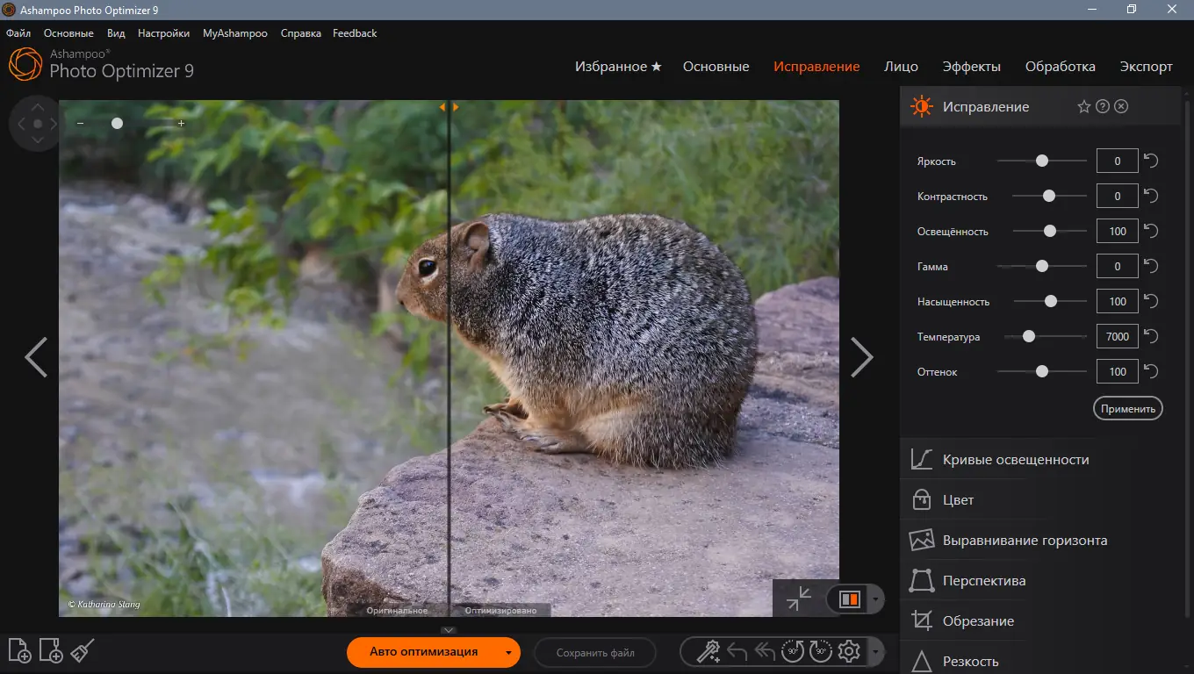Screen dimensions: 1194x674
Task: Click the Температура value field showing 7000
Action: coord(1118,336)
